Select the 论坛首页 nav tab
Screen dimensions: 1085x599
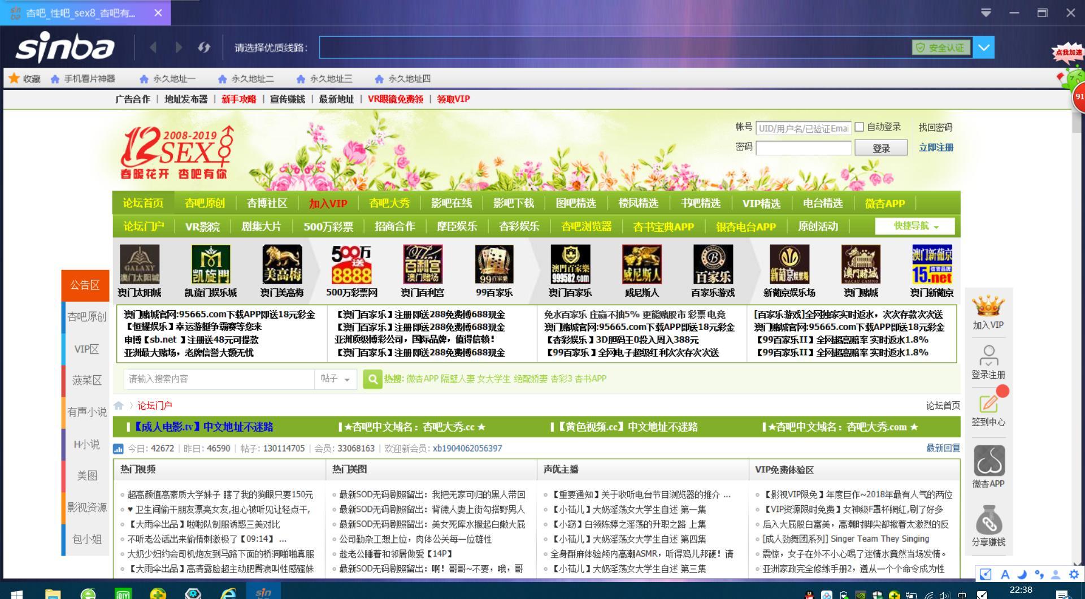pyautogui.click(x=143, y=203)
